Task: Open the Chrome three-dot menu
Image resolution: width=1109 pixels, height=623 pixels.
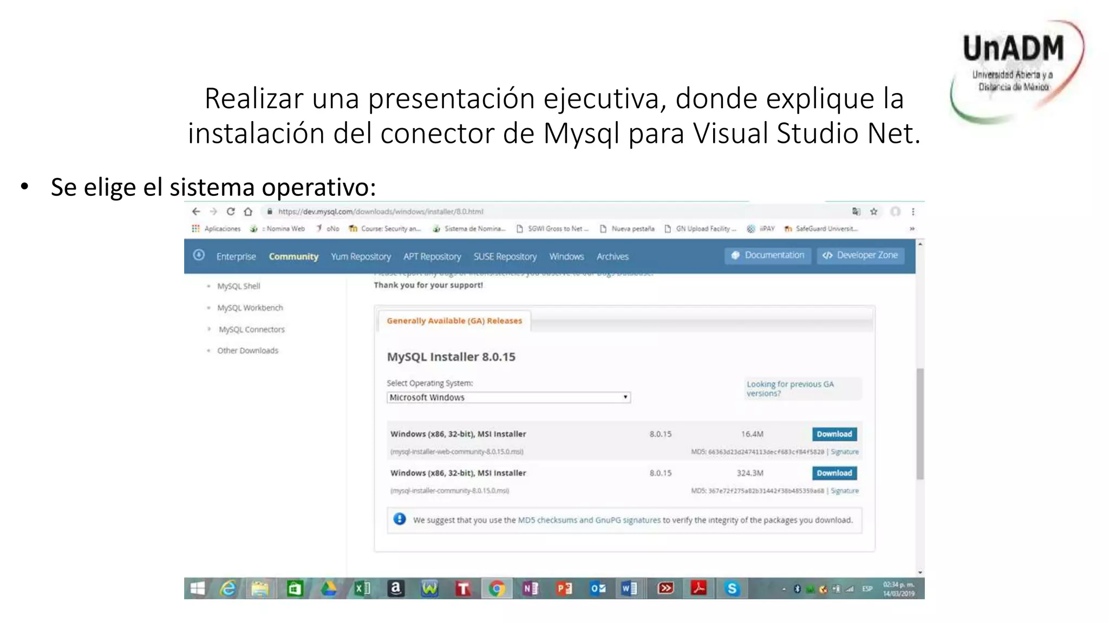Action: 913,211
